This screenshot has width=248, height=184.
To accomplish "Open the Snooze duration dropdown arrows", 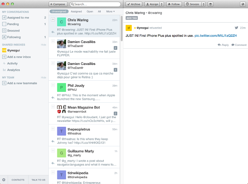I will coord(203,4).
